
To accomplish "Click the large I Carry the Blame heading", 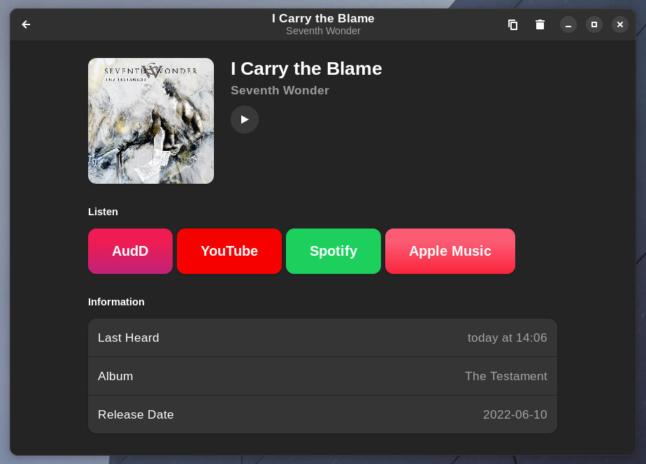I will (x=306, y=68).
